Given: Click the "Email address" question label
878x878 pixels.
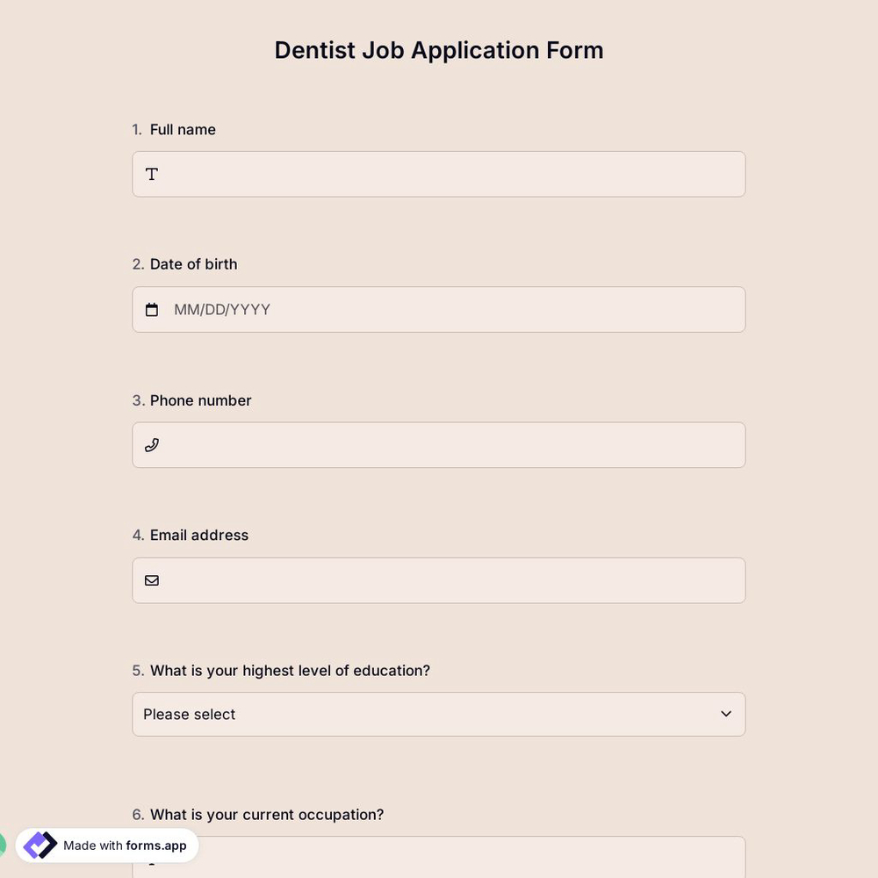Looking at the screenshot, I should [x=198, y=535].
